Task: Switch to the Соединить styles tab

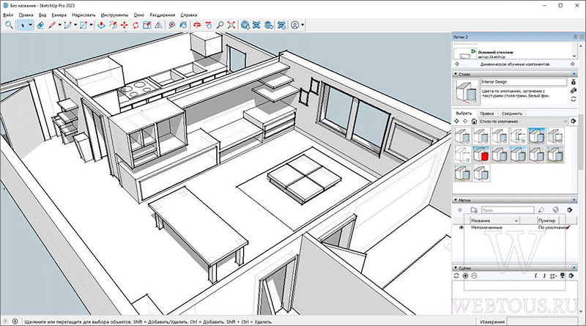Action: pos(512,114)
